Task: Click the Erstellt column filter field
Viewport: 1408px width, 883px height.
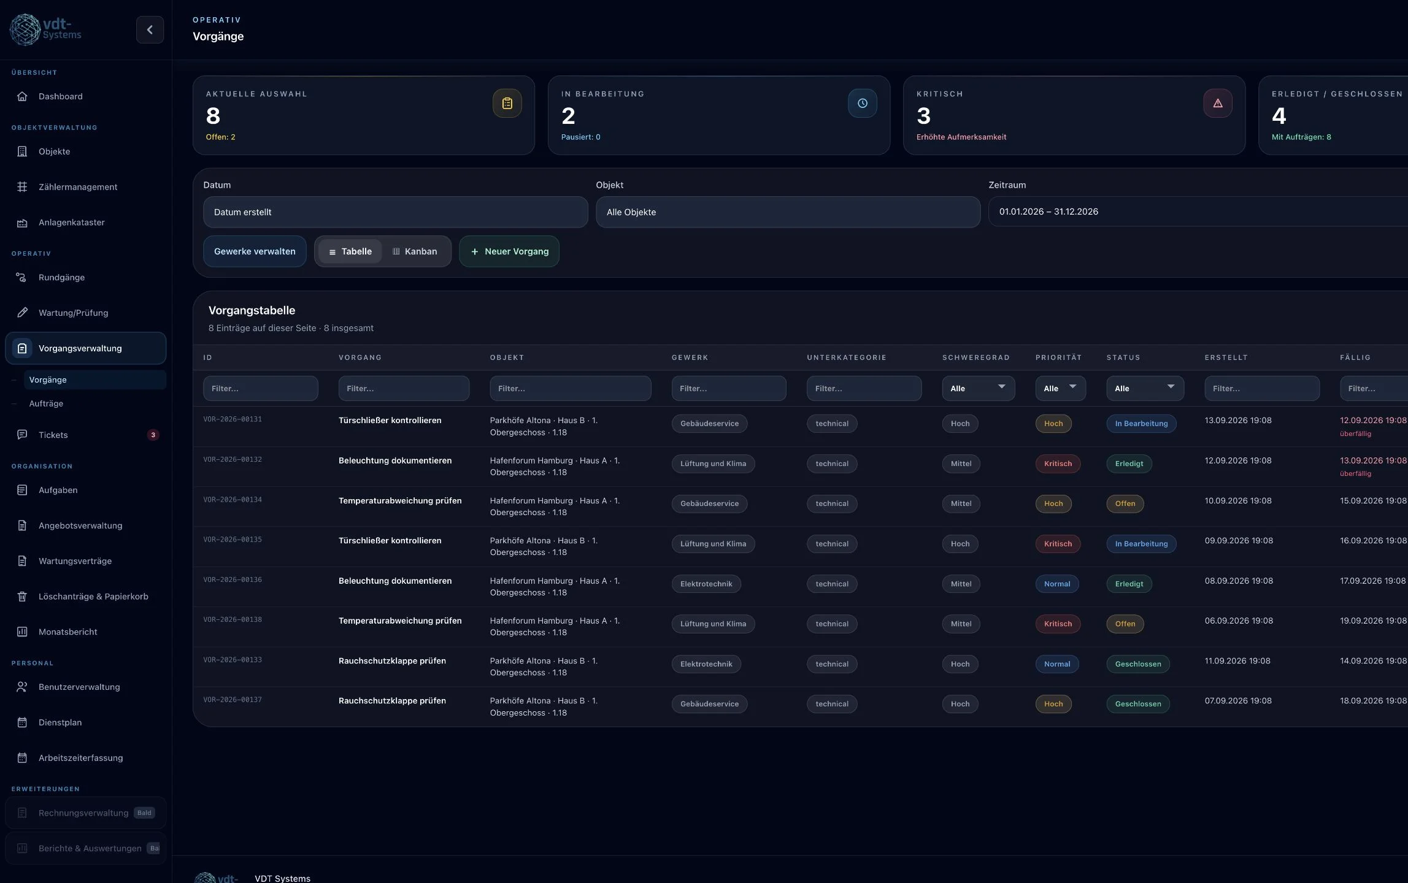Action: 1262,388
